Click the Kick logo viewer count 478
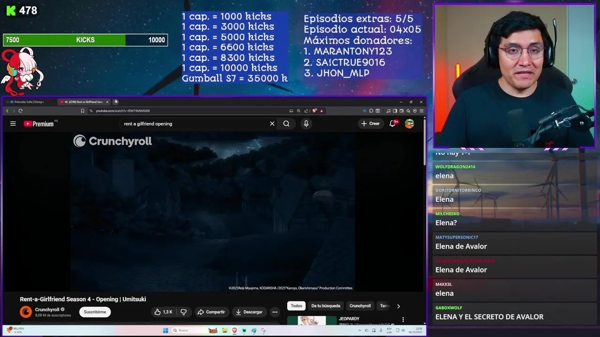Image resolution: width=600 pixels, height=337 pixels. [22, 10]
